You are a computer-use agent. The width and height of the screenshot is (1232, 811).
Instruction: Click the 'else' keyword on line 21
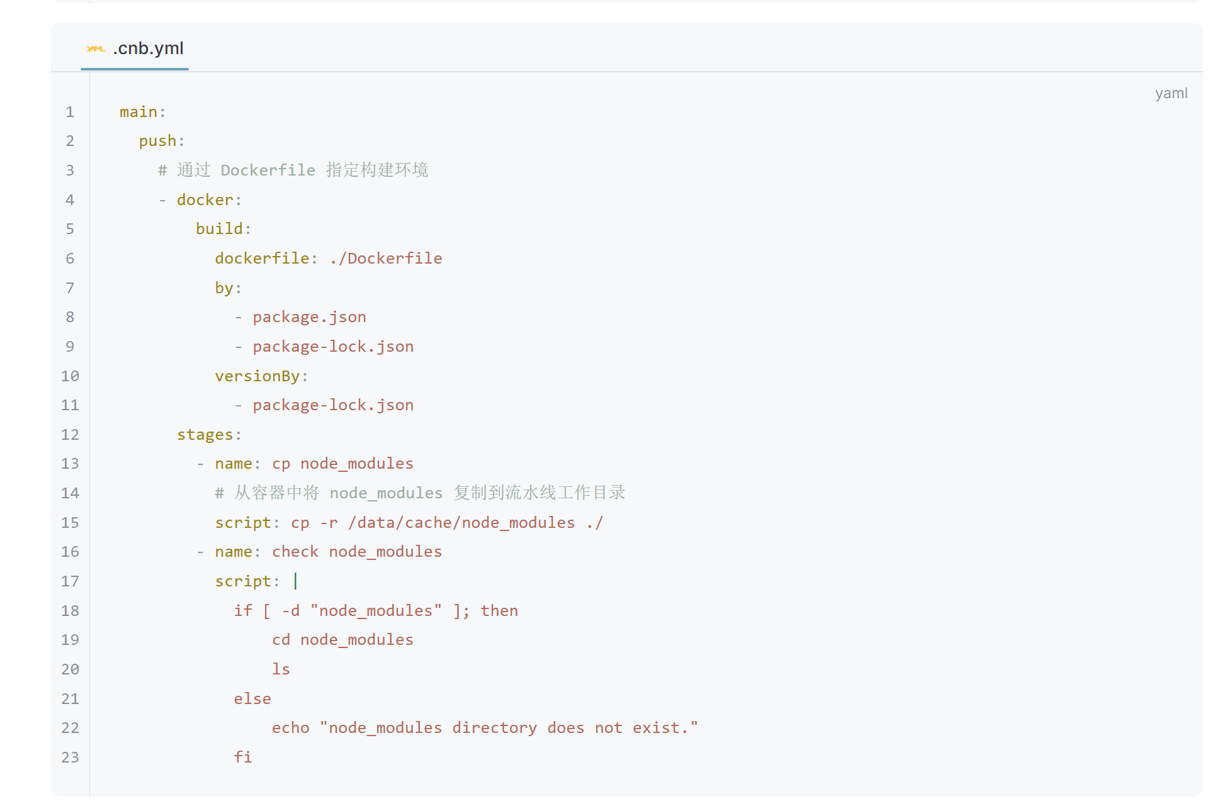[x=252, y=699]
